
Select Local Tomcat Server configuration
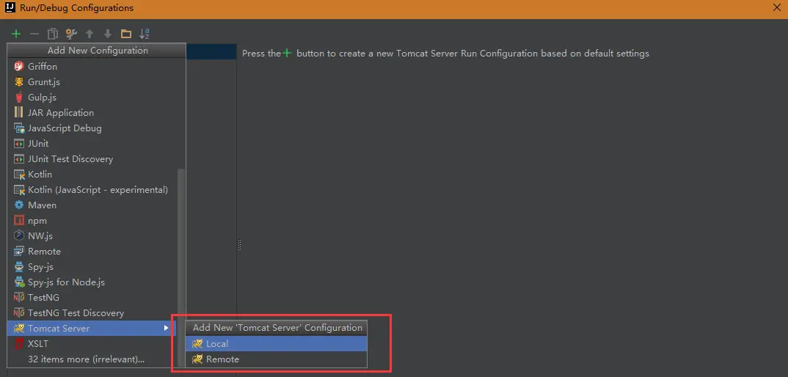[x=277, y=344]
